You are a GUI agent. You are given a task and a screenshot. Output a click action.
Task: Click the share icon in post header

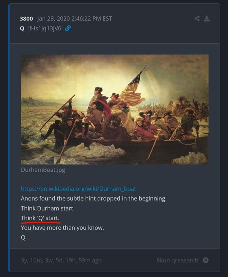(197, 18)
